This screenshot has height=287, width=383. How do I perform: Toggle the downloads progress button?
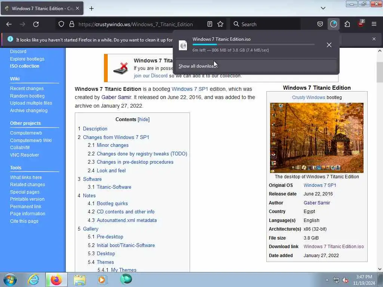(333, 24)
